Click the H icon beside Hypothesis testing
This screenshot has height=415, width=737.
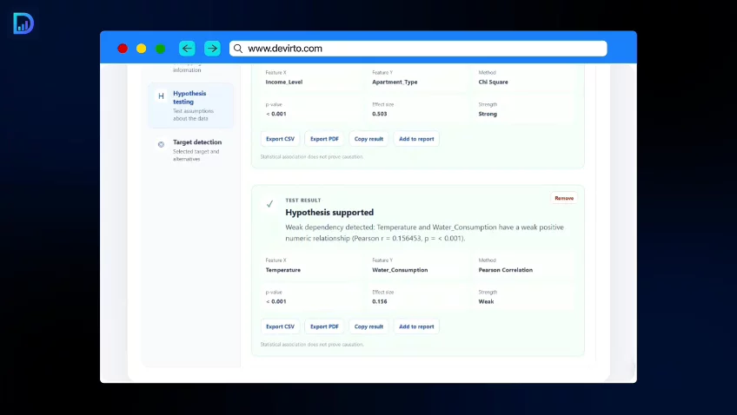pos(162,96)
